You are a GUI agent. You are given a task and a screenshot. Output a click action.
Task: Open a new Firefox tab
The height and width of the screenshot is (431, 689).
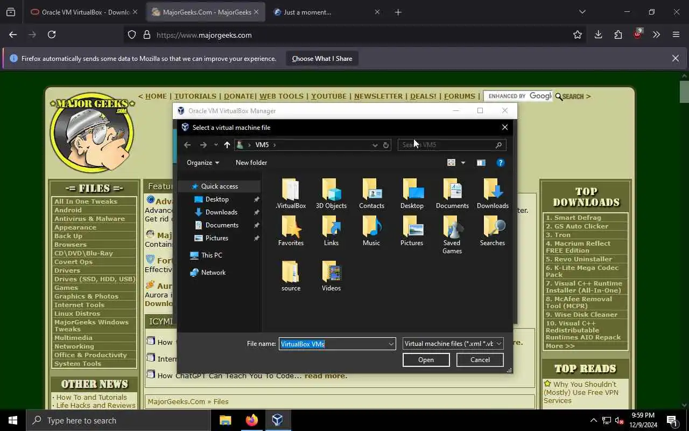[x=398, y=12]
